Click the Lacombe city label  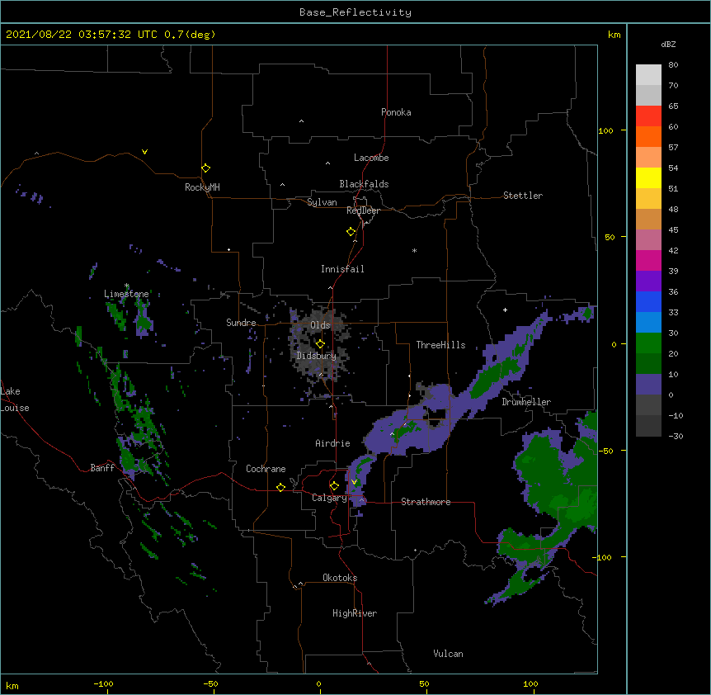click(371, 158)
